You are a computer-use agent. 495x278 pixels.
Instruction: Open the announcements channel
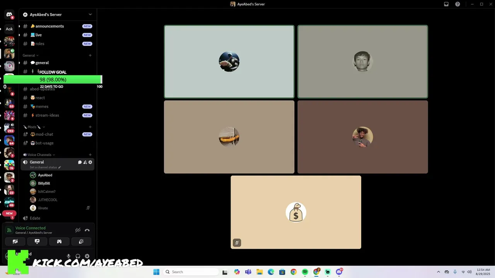[x=57, y=26]
